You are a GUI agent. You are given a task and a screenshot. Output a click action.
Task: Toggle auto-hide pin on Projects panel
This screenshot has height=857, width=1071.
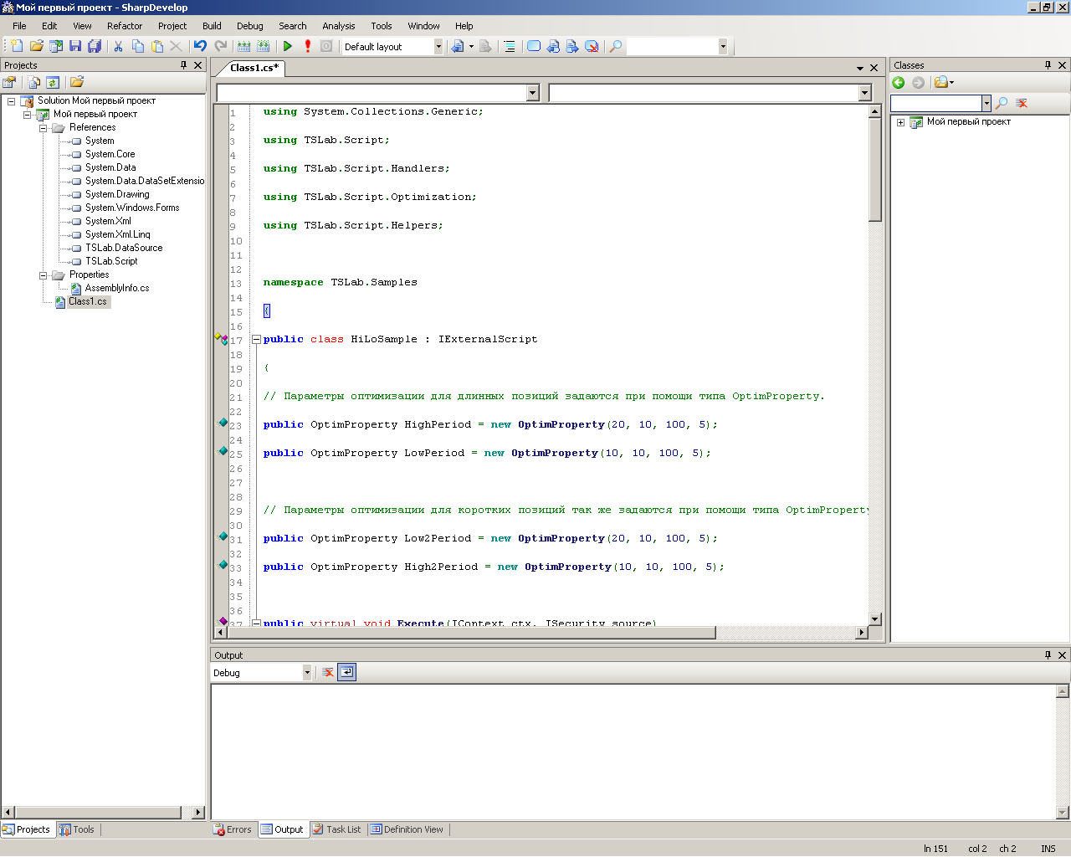coord(183,65)
